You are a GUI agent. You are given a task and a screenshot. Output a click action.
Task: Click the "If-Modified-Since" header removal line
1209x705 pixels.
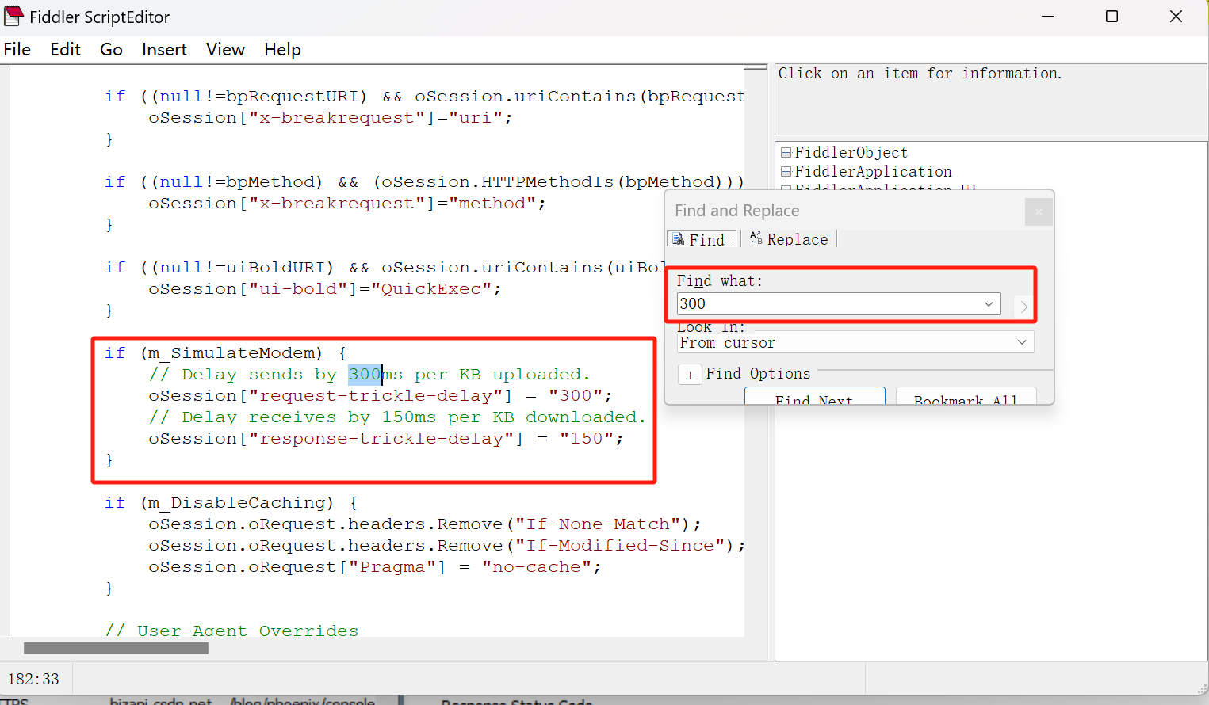tap(446, 545)
